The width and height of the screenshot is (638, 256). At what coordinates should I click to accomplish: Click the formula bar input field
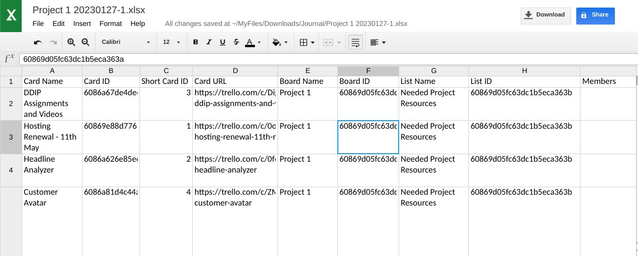tap(328, 59)
